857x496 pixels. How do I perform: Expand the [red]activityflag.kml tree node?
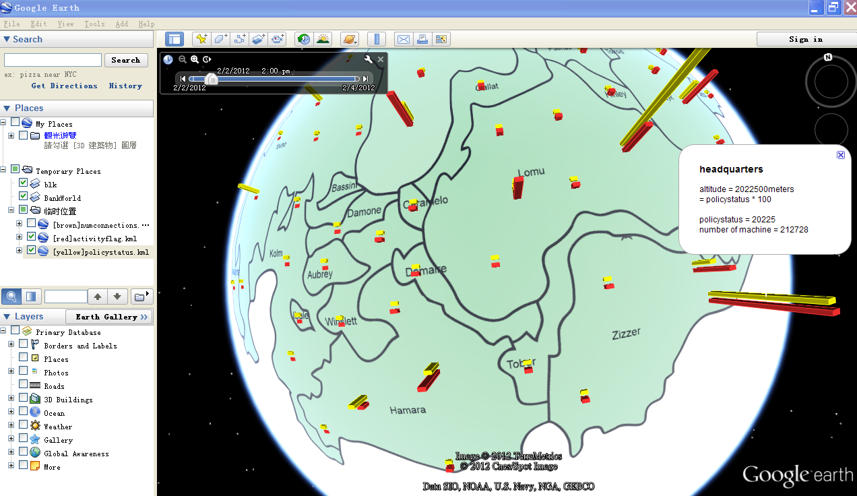[20, 237]
